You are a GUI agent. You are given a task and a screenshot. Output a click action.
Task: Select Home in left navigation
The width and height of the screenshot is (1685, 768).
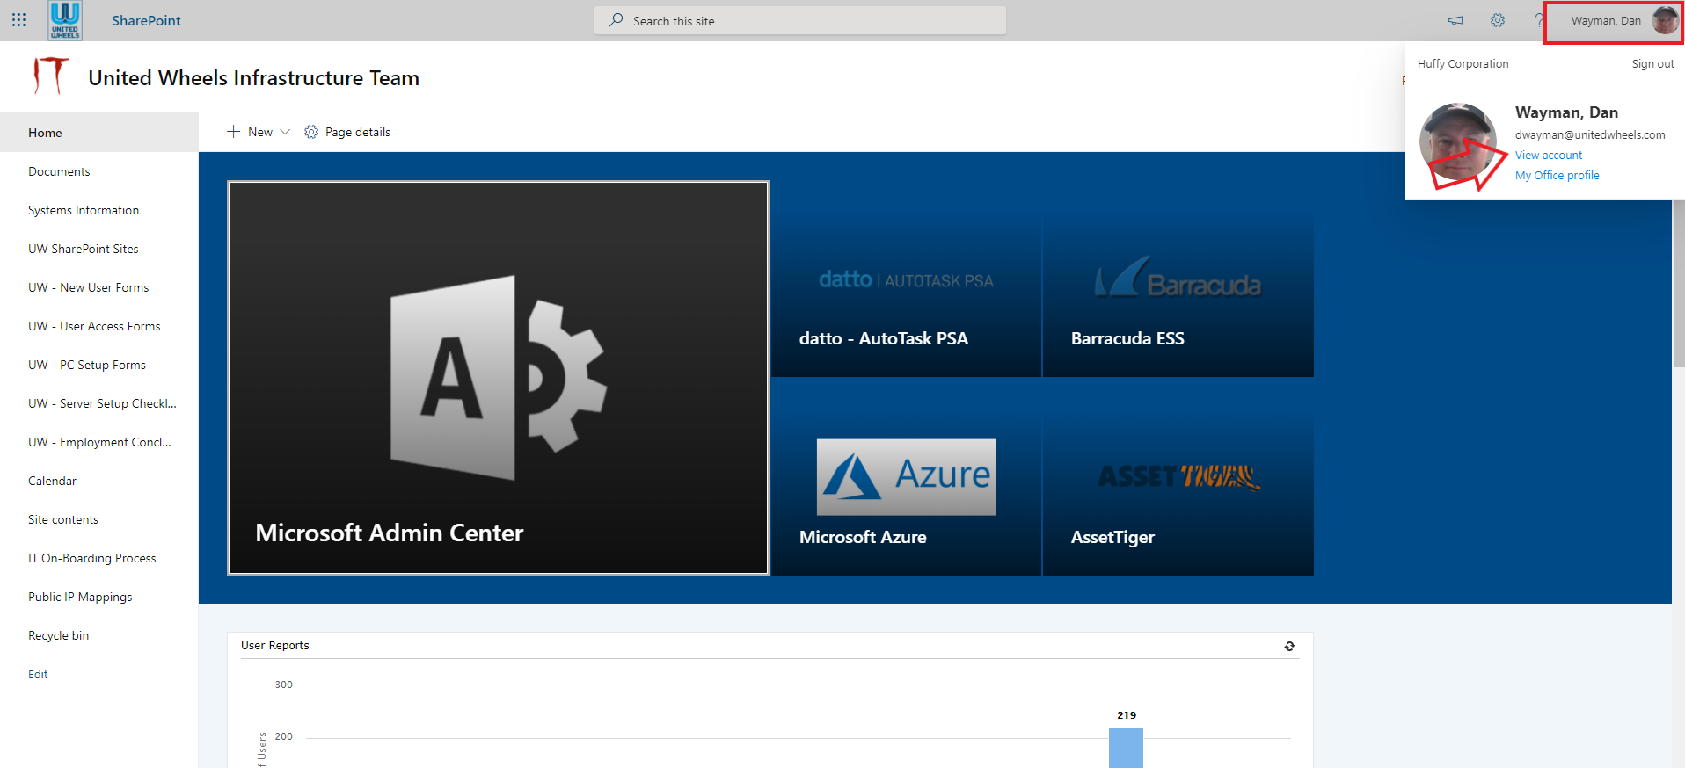(x=99, y=133)
